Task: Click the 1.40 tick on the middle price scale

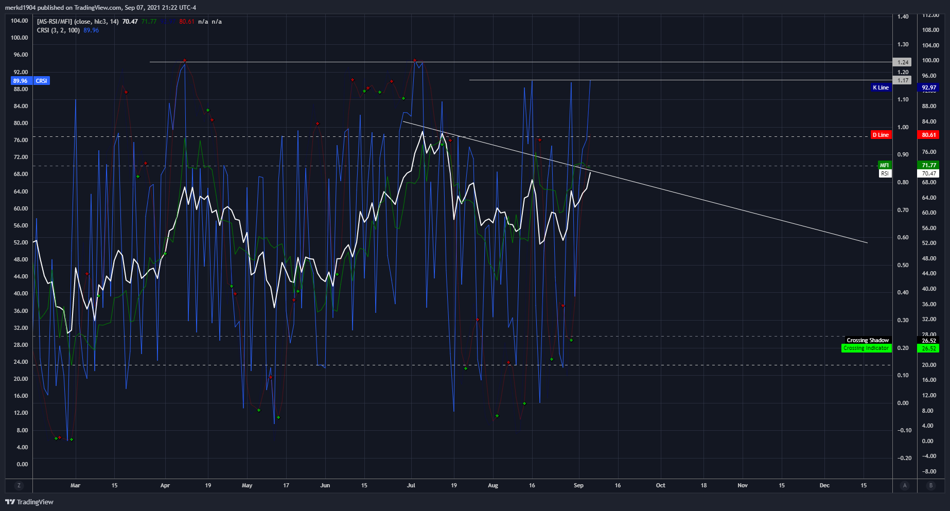Action: pos(903,16)
